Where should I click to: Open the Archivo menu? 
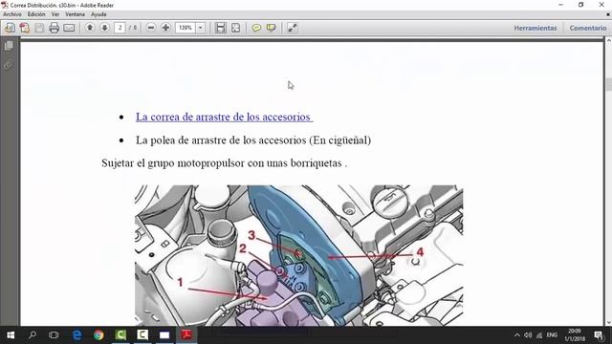[x=12, y=14]
